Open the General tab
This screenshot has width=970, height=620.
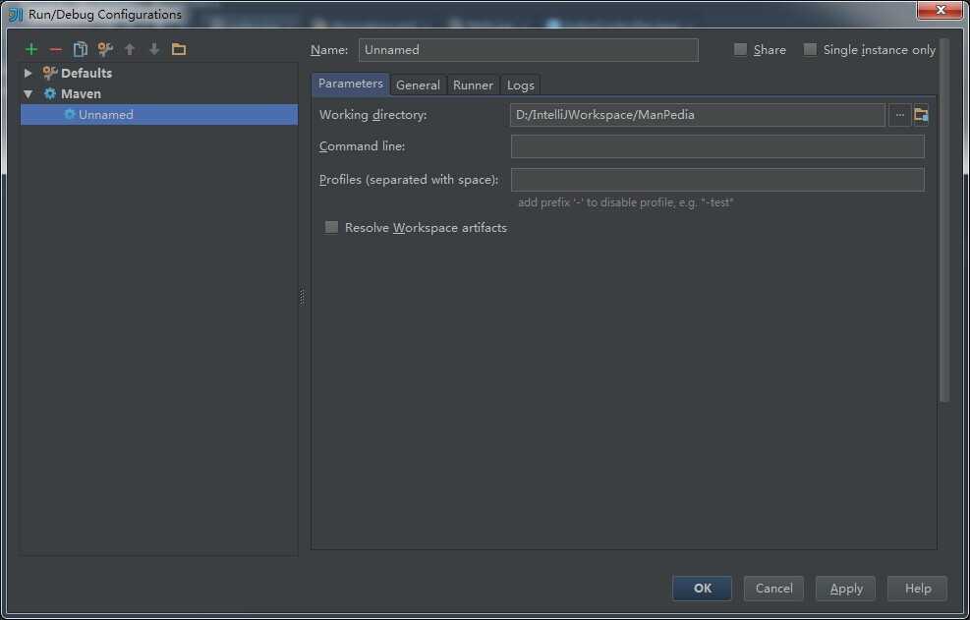[418, 85]
